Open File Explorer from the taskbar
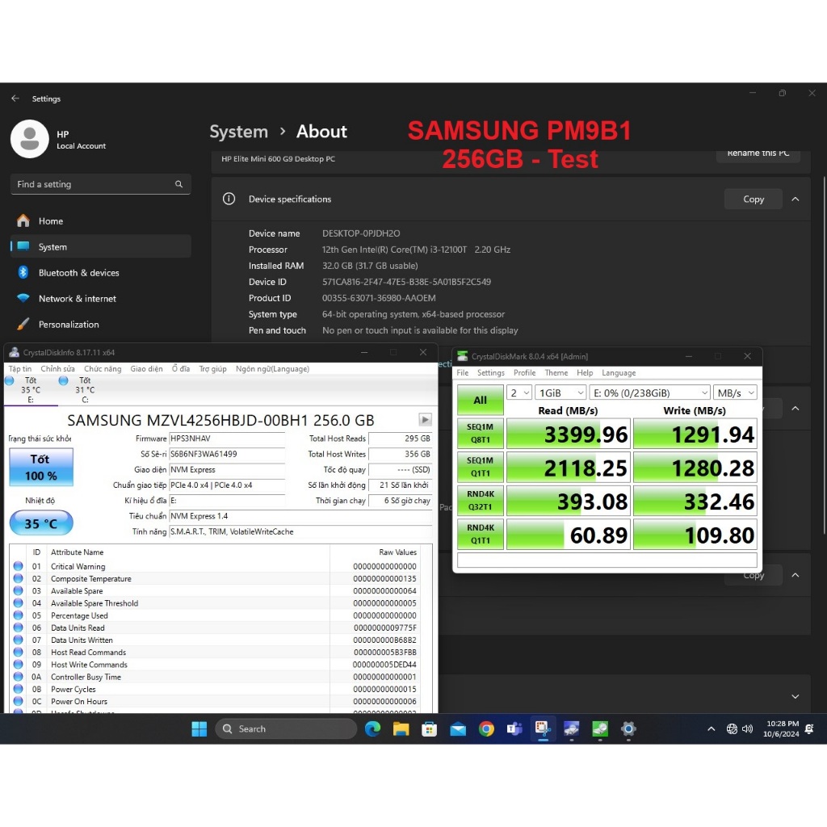The image size is (827, 827). pyautogui.click(x=401, y=729)
